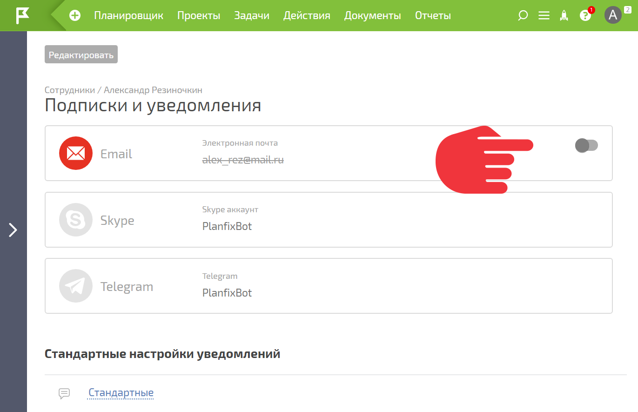Toggle the Email notifications switch
The image size is (638, 412).
click(x=586, y=146)
